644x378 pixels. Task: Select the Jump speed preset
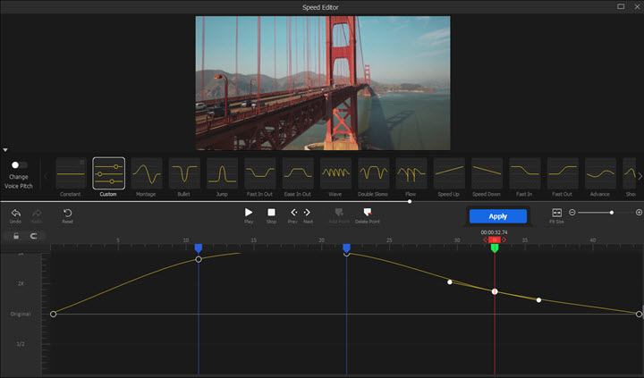(222, 173)
